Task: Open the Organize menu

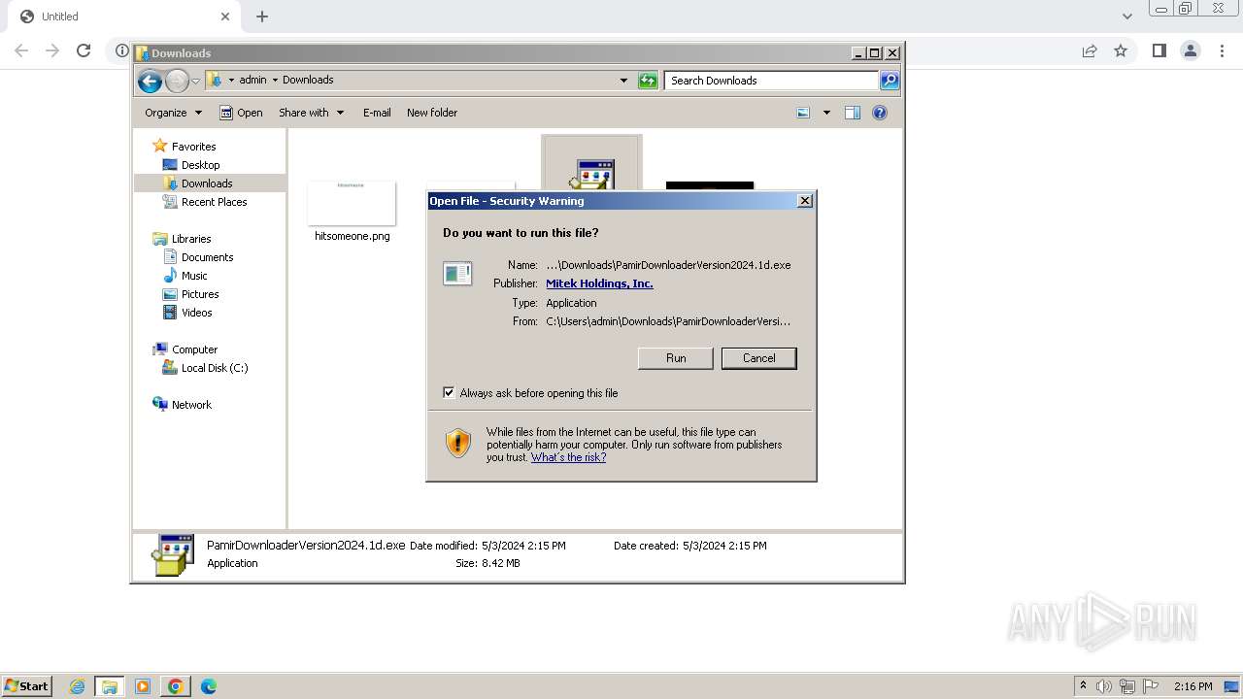Action: coord(173,113)
